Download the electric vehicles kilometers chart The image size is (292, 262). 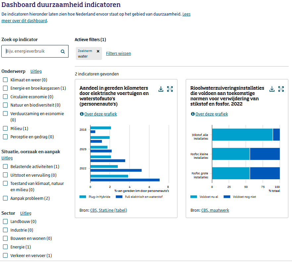coord(161,89)
